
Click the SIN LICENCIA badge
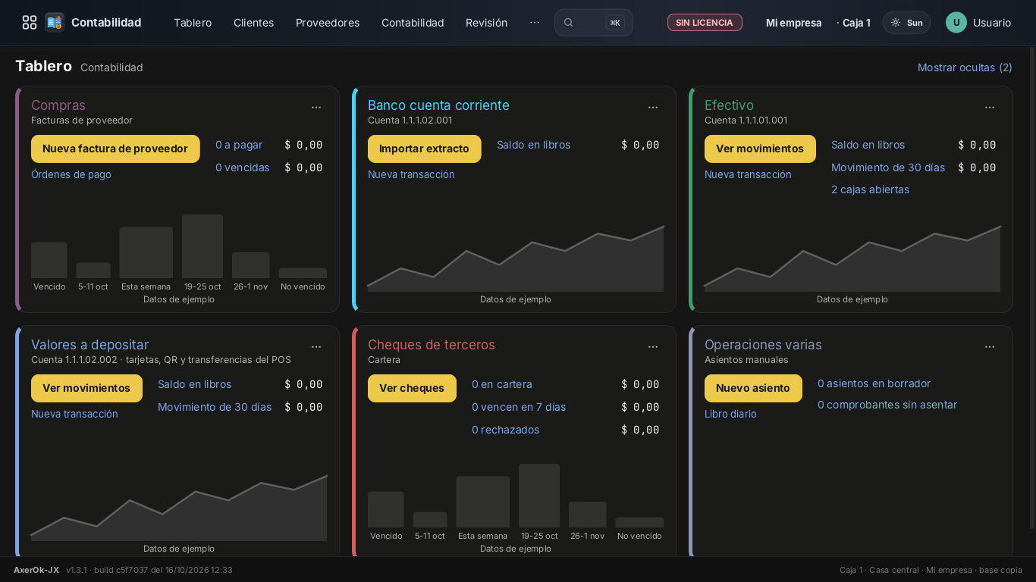click(705, 23)
